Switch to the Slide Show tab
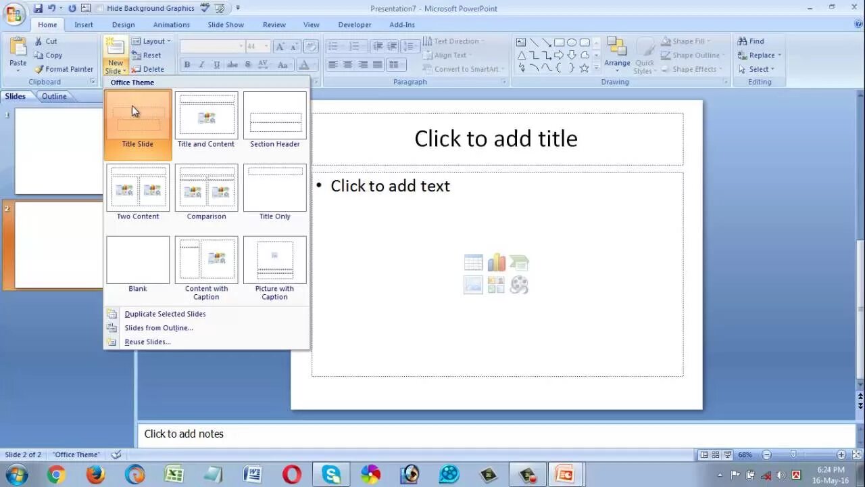This screenshot has width=865, height=487. pyautogui.click(x=226, y=25)
